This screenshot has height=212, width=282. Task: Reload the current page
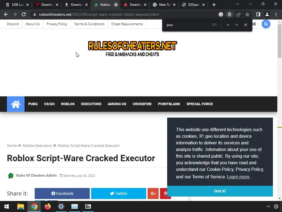coord(24,14)
